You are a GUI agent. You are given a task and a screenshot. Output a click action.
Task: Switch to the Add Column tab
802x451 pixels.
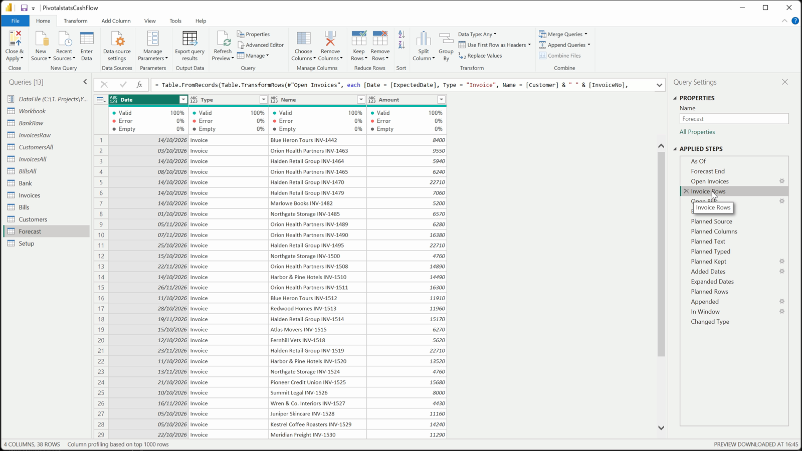(116, 21)
